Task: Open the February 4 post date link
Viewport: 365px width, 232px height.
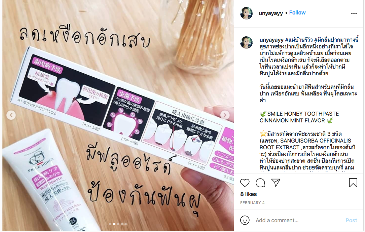Action: pyautogui.click(x=252, y=203)
